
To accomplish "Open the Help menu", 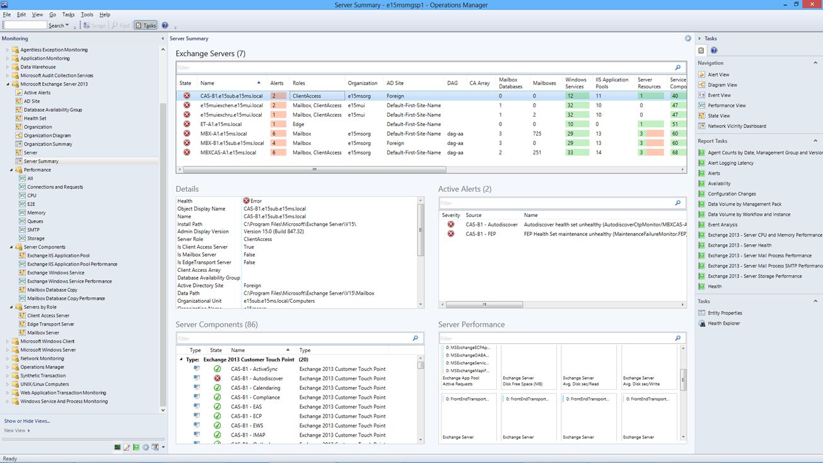I will click(x=105, y=15).
